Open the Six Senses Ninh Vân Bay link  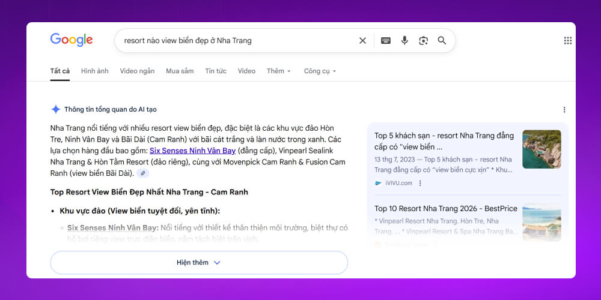click(x=192, y=151)
